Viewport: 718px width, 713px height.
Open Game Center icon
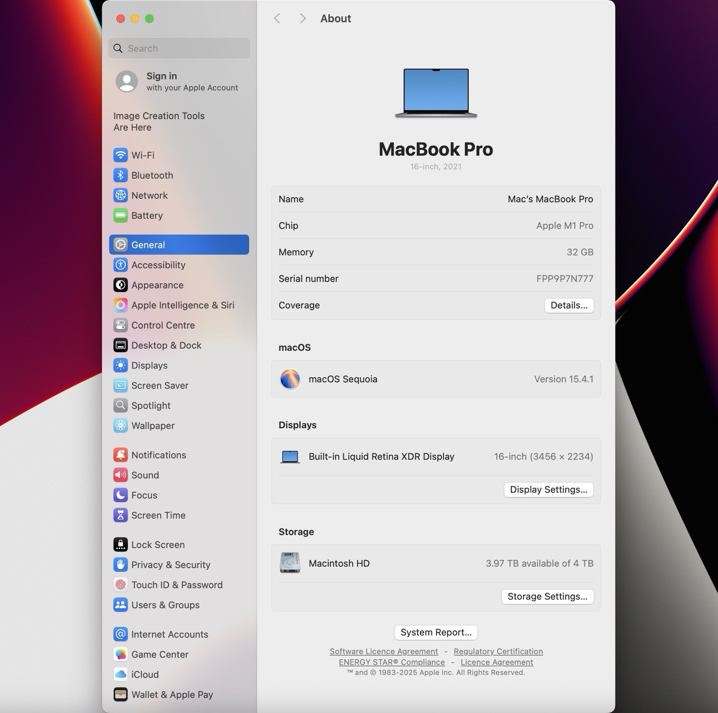pos(120,655)
